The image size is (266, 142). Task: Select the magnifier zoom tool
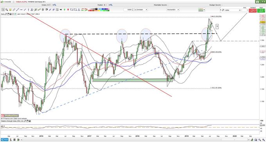pos(6,10)
